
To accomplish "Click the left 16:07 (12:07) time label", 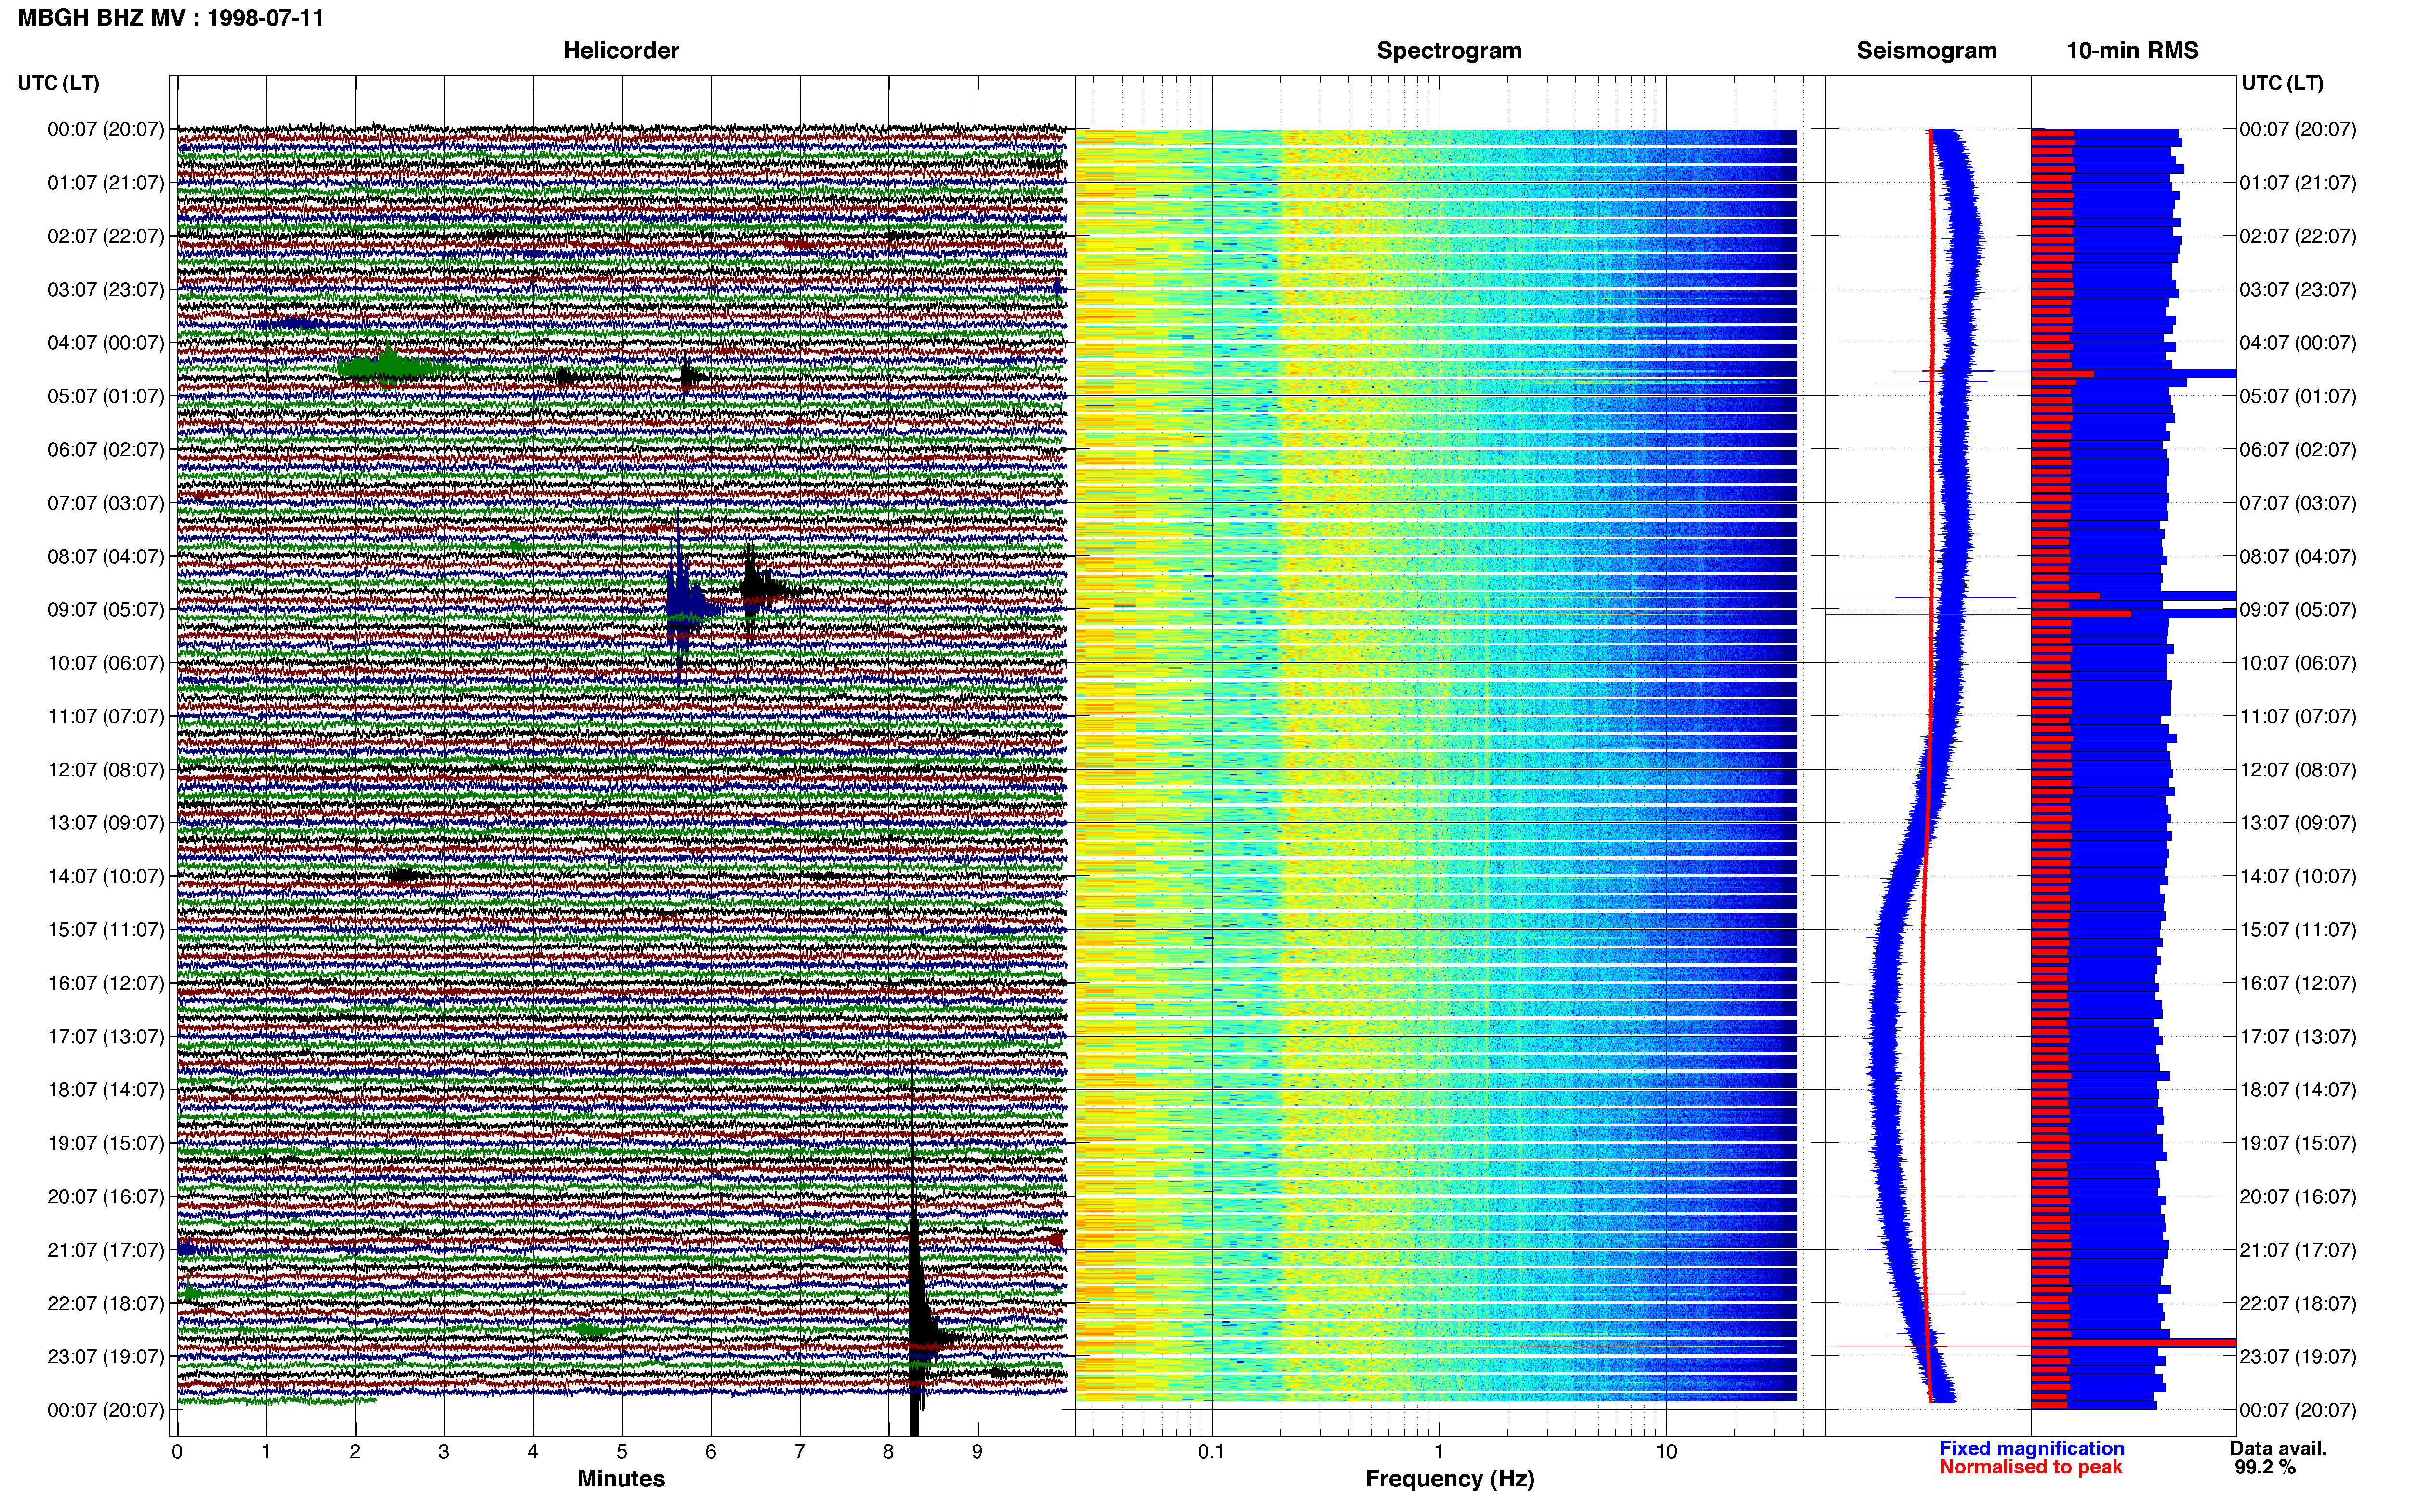I will click(x=106, y=983).
